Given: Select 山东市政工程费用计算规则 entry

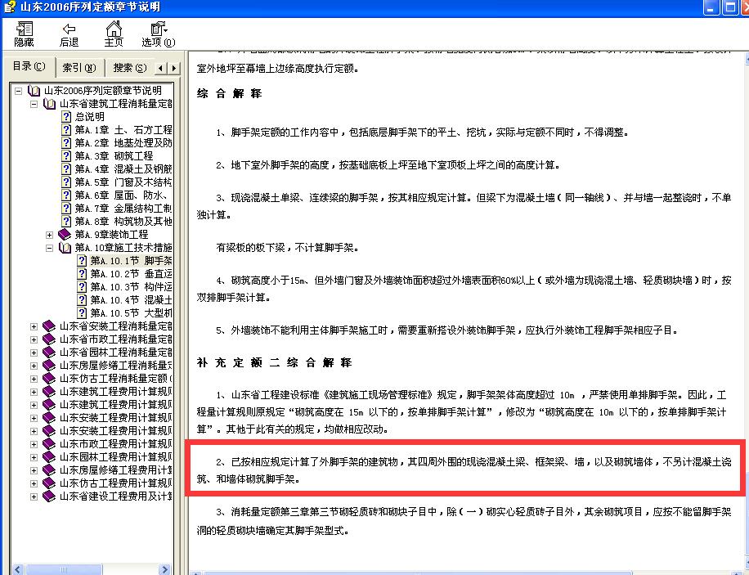Looking at the screenshot, I should point(116,444).
